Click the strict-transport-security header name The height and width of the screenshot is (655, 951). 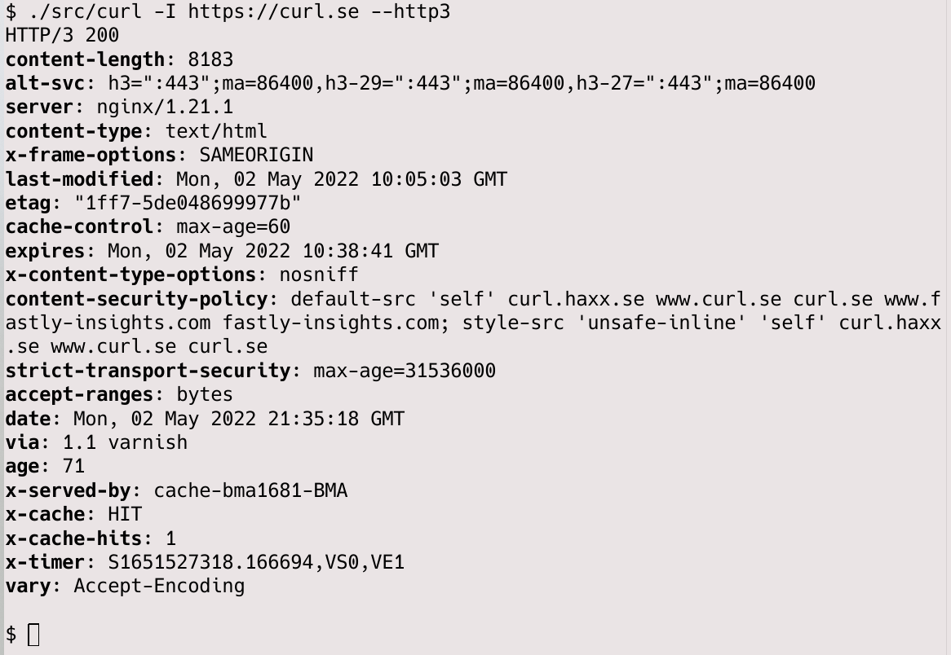pyautogui.click(x=148, y=370)
